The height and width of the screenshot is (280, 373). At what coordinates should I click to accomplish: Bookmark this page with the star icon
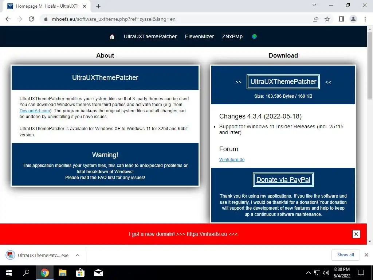pos(327,19)
